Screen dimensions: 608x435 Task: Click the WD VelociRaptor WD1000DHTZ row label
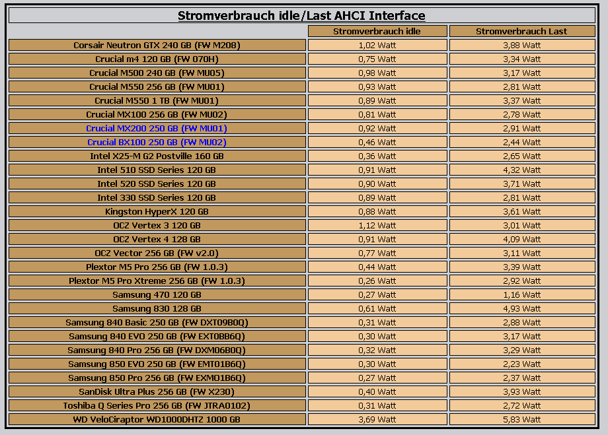tap(157, 419)
